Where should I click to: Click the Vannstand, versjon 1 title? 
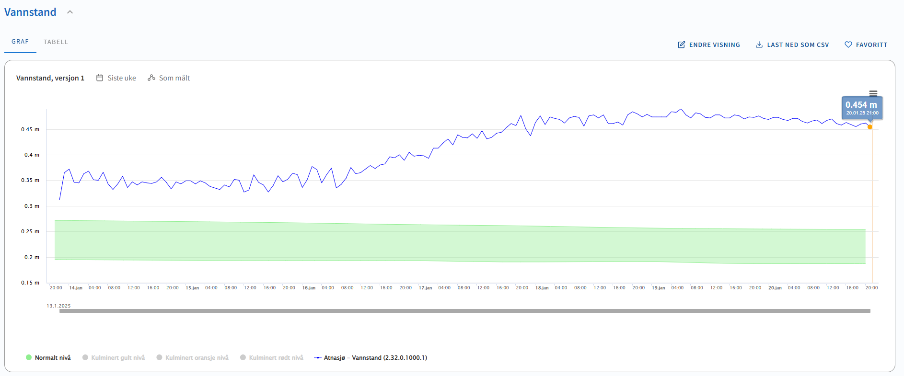(50, 78)
